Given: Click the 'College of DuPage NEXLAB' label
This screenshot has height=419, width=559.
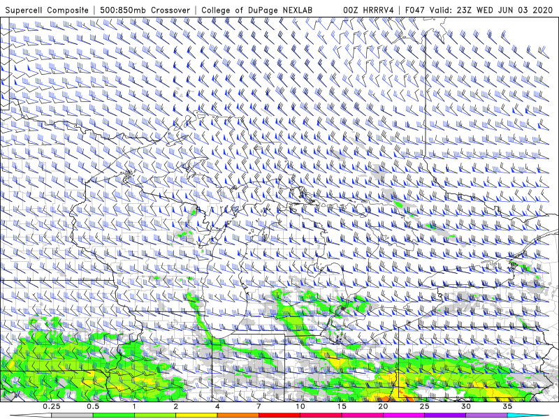Looking at the screenshot, I should tap(256, 10).
